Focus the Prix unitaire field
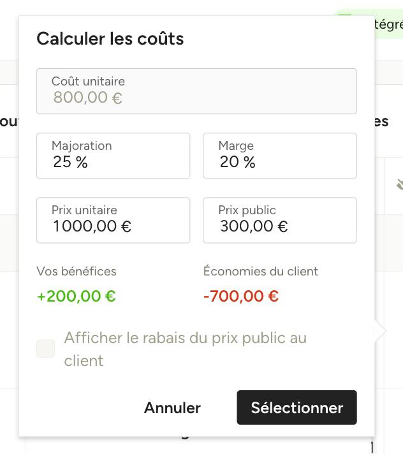Viewport: 403px width, 454px height. click(114, 221)
